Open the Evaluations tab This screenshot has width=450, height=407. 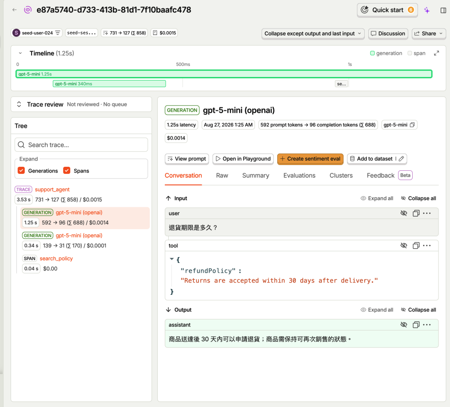click(x=299, y=176)
